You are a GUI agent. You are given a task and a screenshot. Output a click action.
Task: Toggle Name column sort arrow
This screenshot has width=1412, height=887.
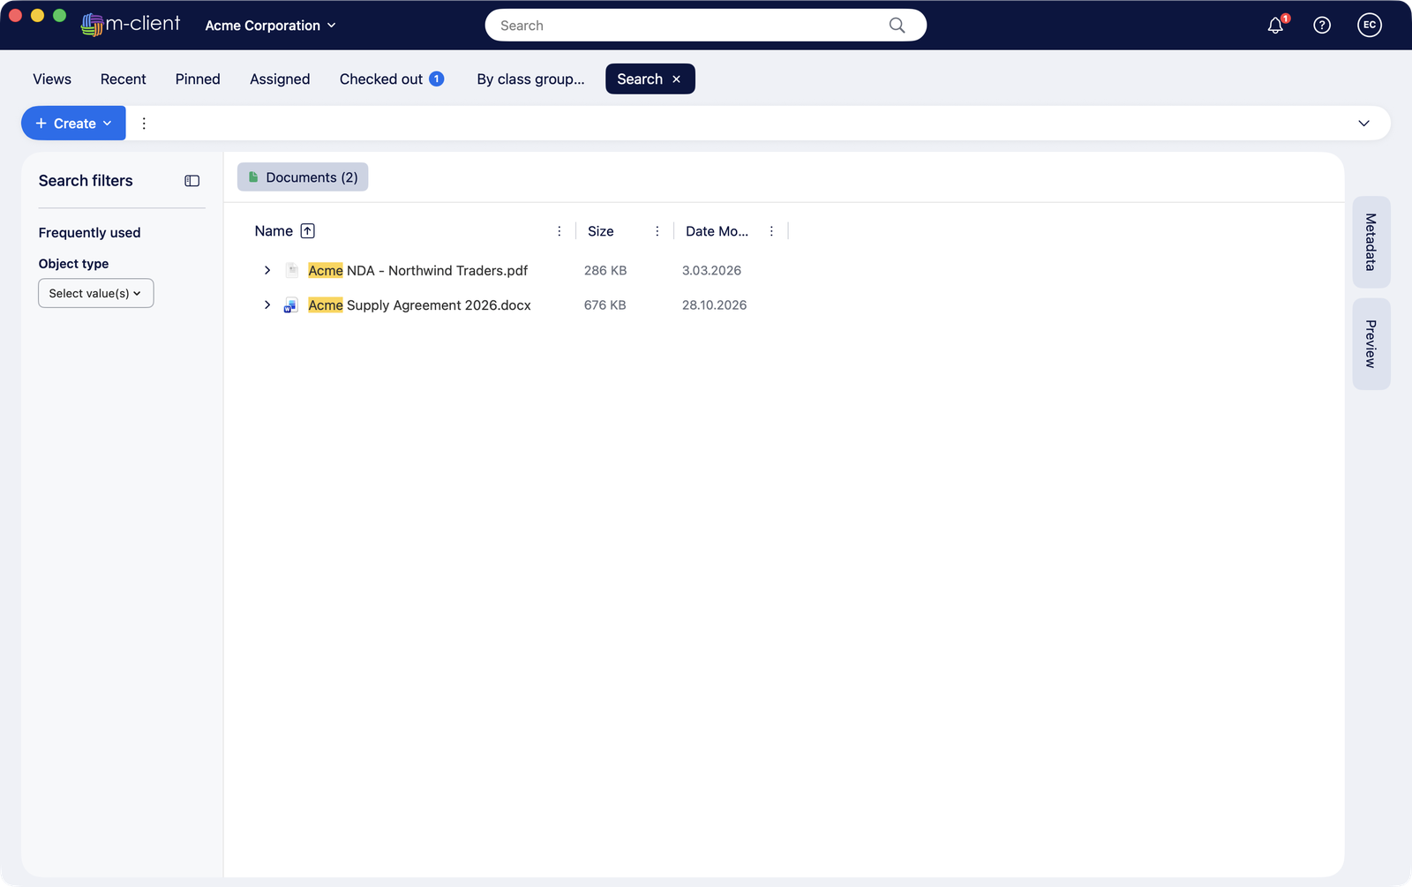pos(308,231)
